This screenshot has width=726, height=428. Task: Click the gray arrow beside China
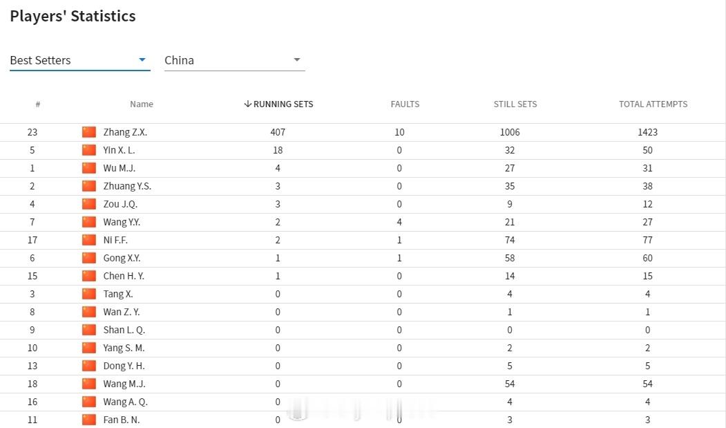297,60
